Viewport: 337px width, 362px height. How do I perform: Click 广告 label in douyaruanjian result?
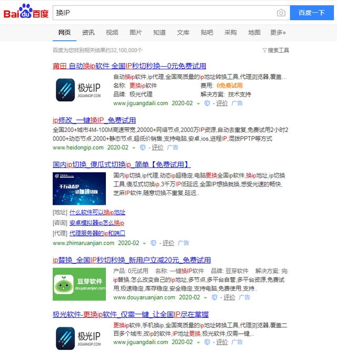click(244, 297)
